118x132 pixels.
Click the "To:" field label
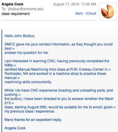(4, 9)
